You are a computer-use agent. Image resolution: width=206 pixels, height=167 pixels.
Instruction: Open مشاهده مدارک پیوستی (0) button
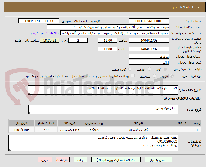click(116, 160)
